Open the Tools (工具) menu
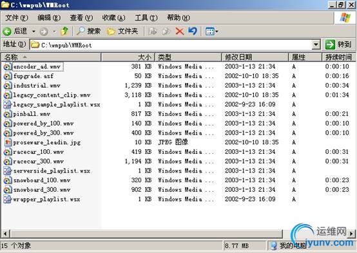Viewport: 357px width, 253px height. point(146,17)
